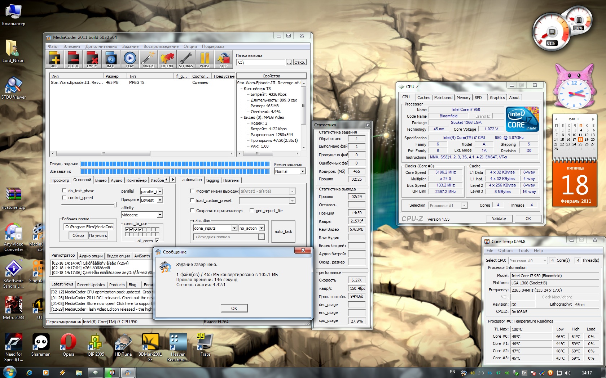The width and height of the screenshot is (606, 378).
Task: Switch to the Видео tab
Action: tap(101, 180)
